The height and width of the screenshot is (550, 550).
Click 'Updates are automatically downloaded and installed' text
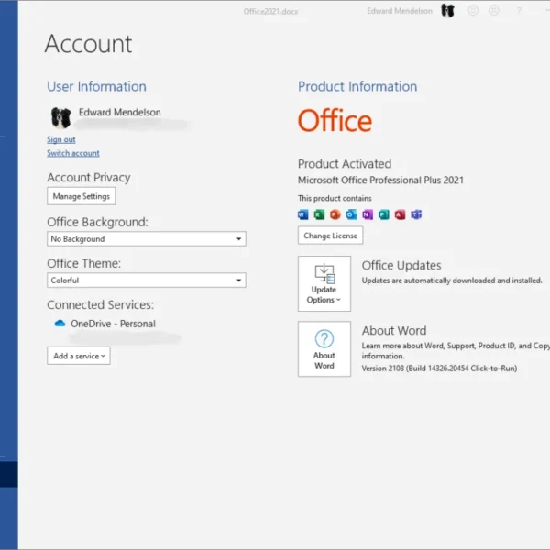pyautogui.click(x=452, y=280)
